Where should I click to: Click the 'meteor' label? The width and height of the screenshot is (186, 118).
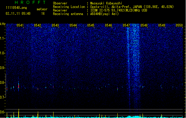coord(42,9)
